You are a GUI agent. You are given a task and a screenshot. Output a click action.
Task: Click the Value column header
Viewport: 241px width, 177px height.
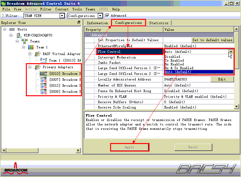199,30
